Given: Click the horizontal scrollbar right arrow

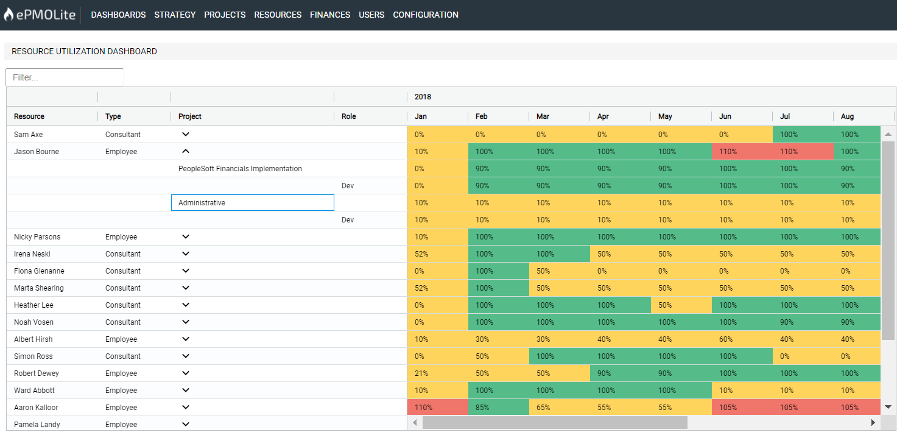Looking at the screenshot, I should (x=873, y=422).
